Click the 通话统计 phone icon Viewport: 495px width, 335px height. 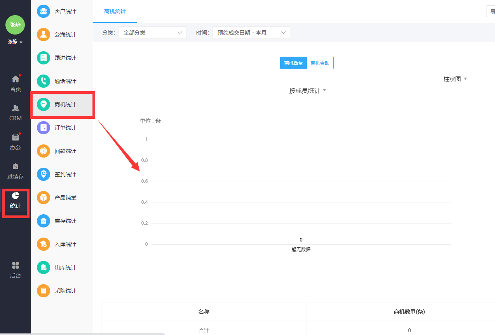pos(44,81)
